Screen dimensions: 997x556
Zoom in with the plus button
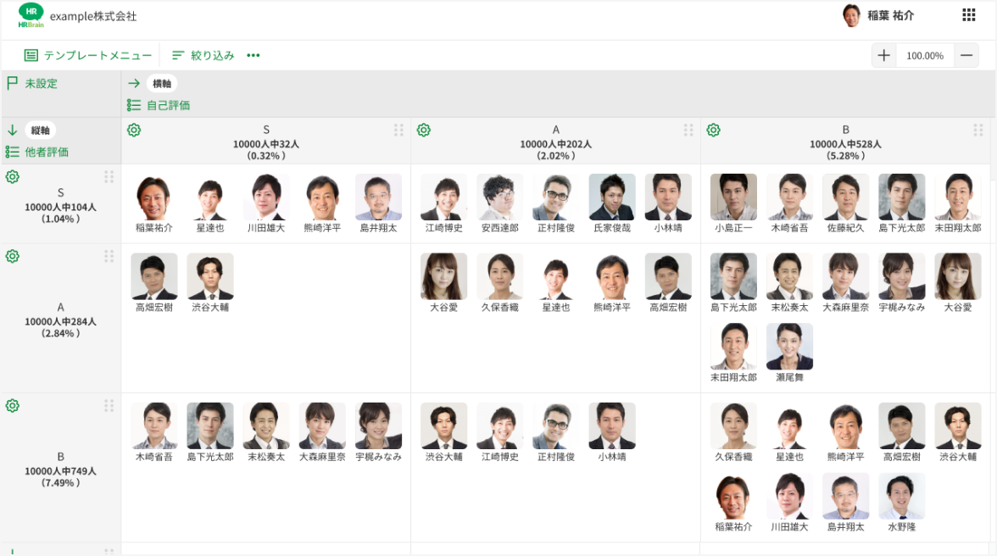[x=883, y=56]
